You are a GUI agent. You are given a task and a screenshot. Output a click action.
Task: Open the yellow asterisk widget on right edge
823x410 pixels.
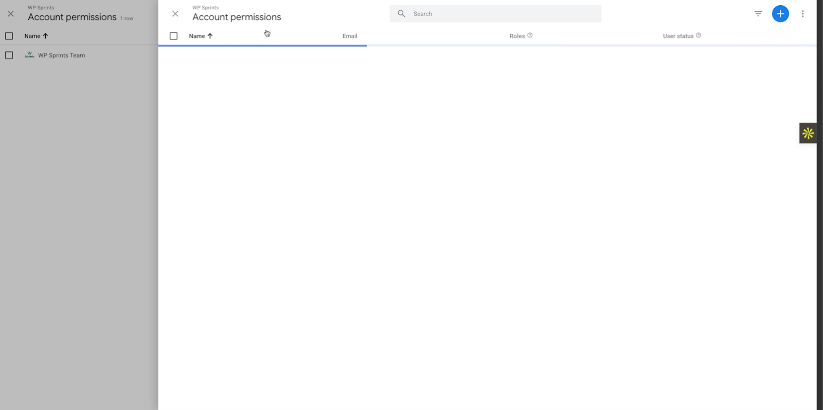[x=808, y=134]
